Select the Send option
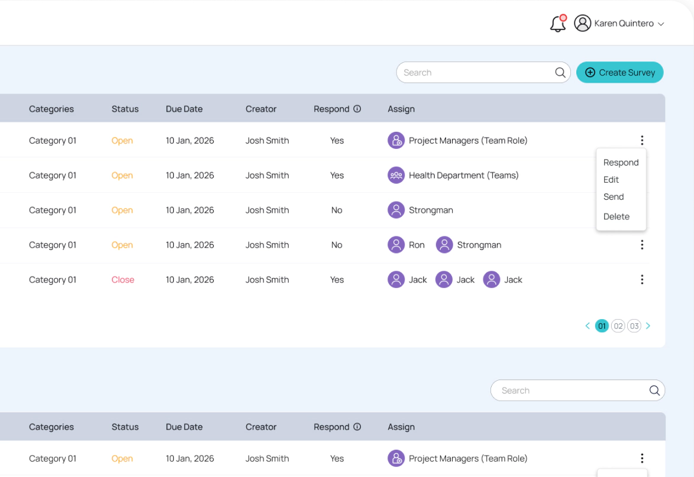694x477 pixels. tap(614, 196)
